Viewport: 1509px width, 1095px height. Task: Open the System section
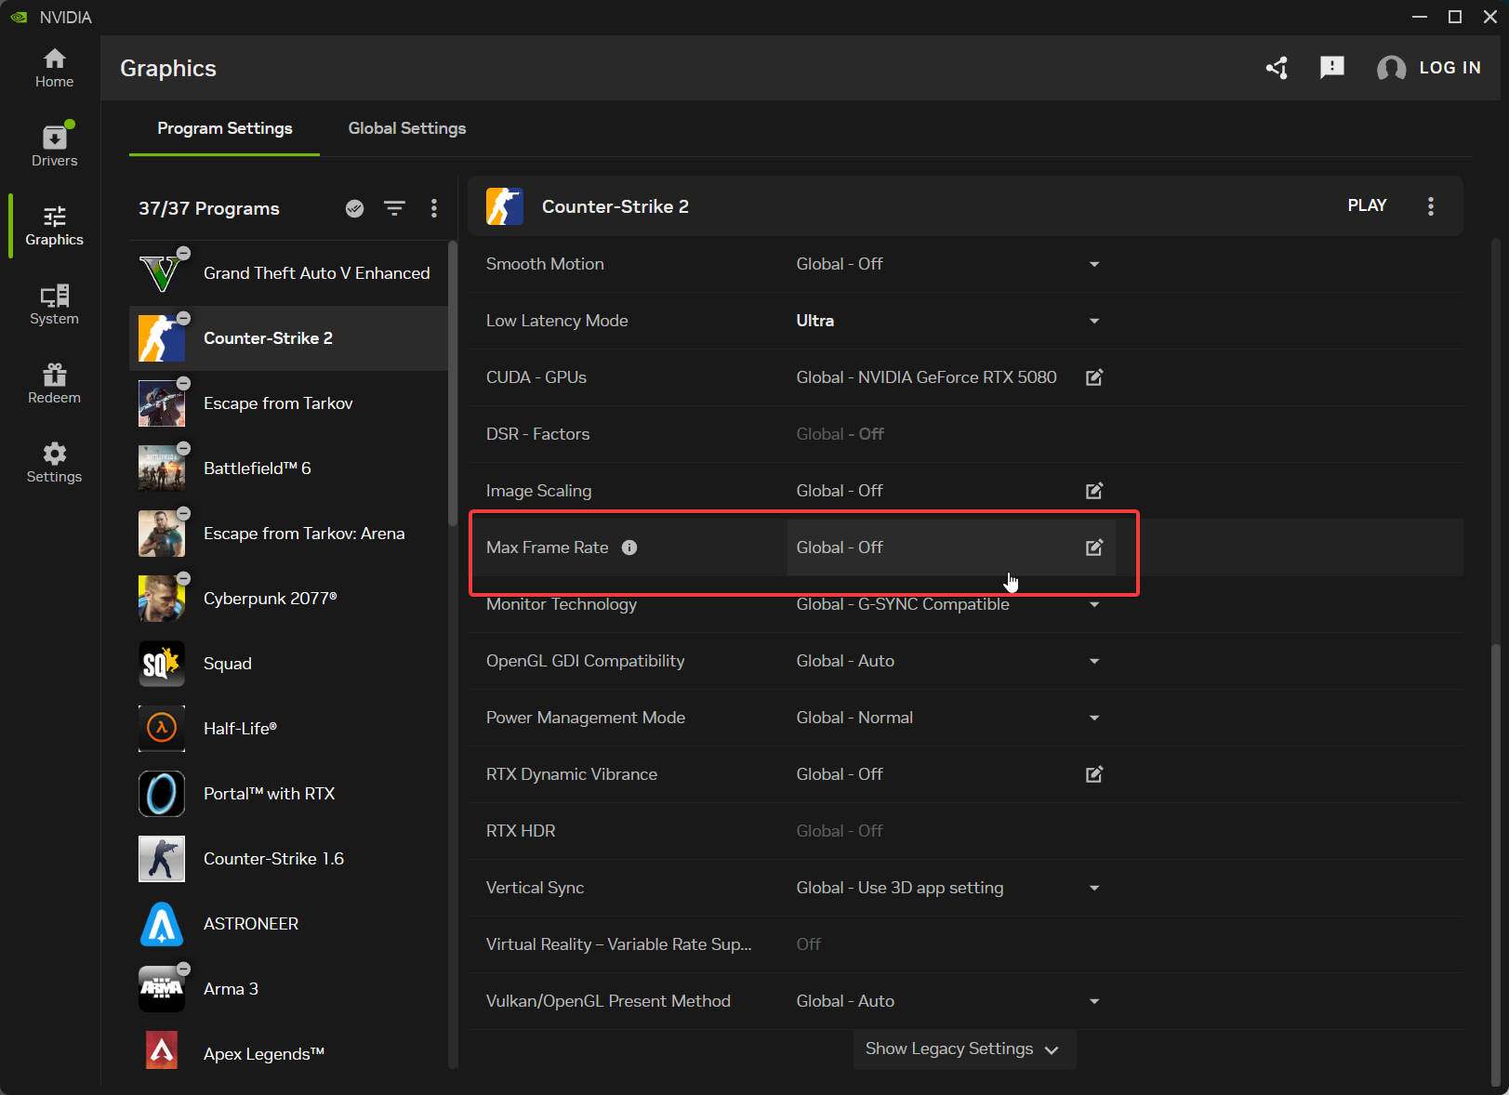click(54, 305)
